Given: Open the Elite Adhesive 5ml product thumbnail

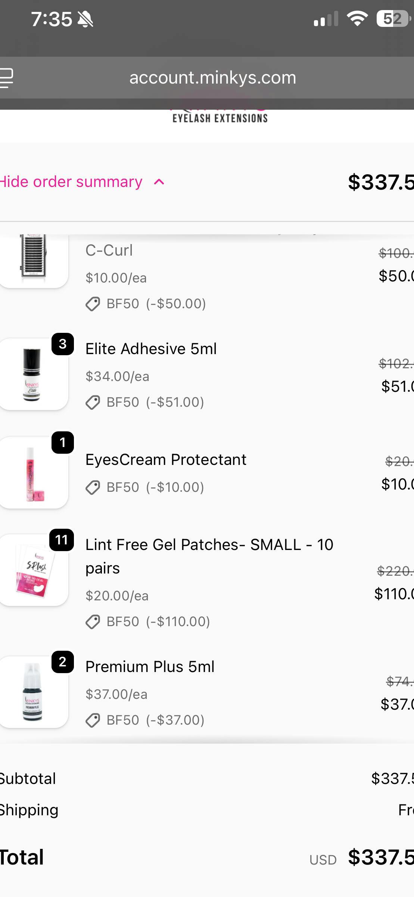Looking at the screenshot, I should tap(33, 375).
